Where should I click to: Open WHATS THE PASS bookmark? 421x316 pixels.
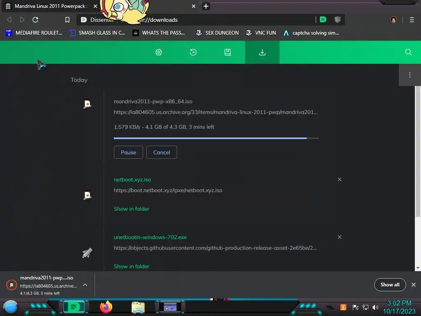[159, 33]
